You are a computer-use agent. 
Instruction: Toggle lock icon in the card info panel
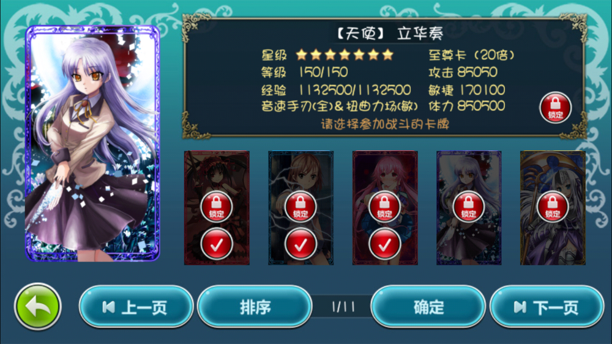(x=555, y=108)
